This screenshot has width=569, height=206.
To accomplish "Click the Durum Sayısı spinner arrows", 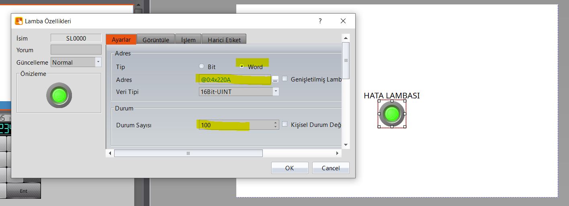I will click(275, 125).
